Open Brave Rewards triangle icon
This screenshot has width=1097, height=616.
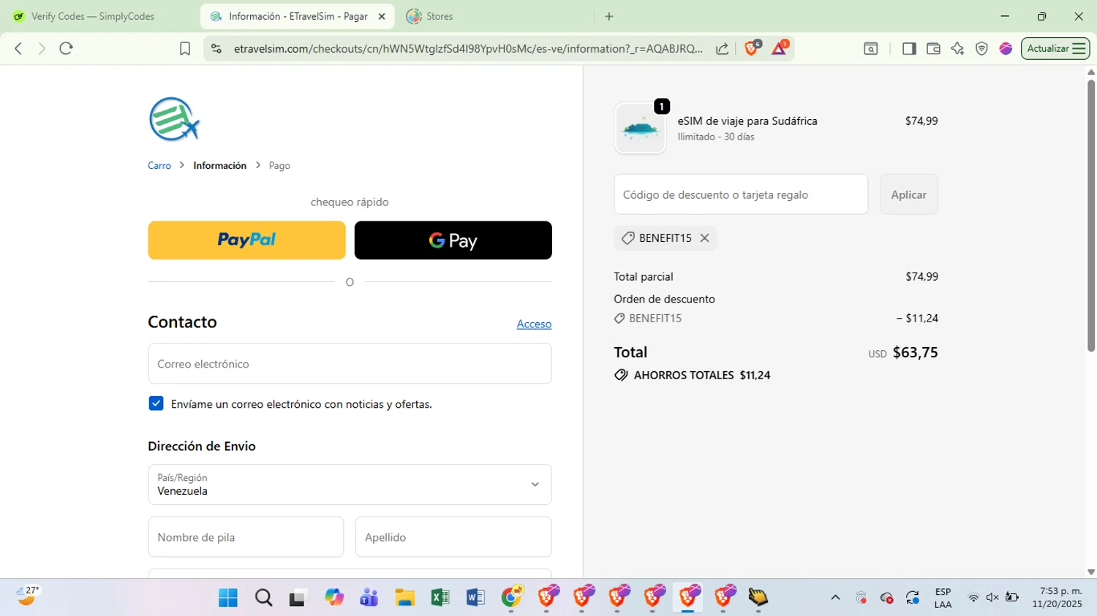779,48
